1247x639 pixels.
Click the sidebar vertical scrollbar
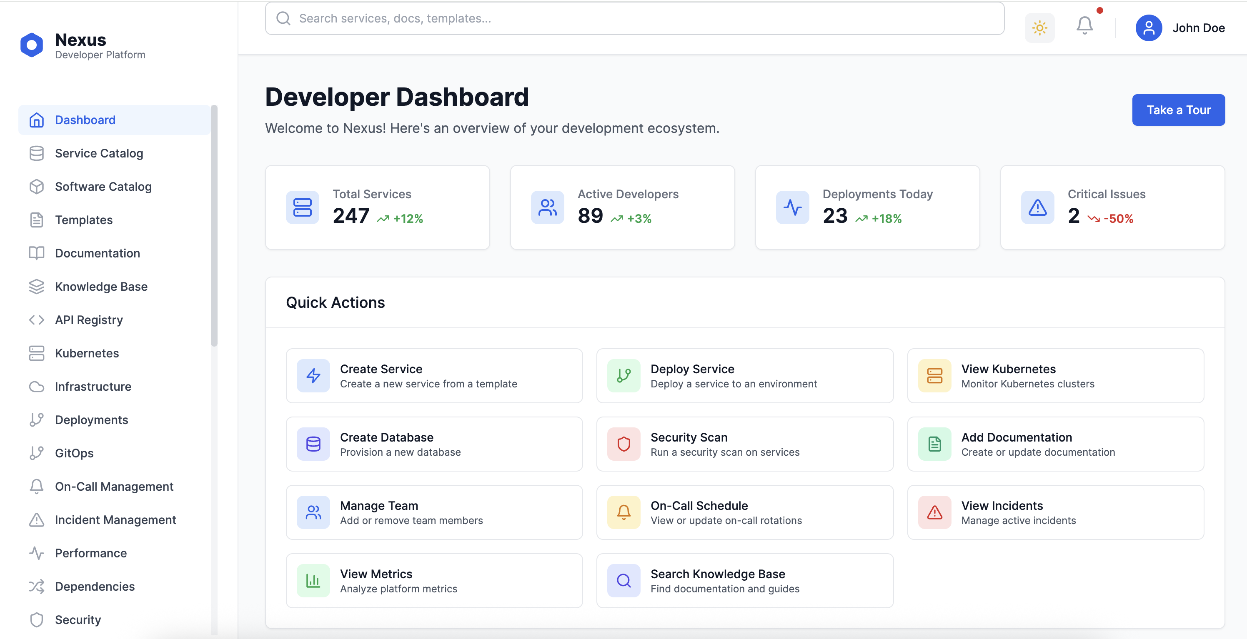pos(214,226)
